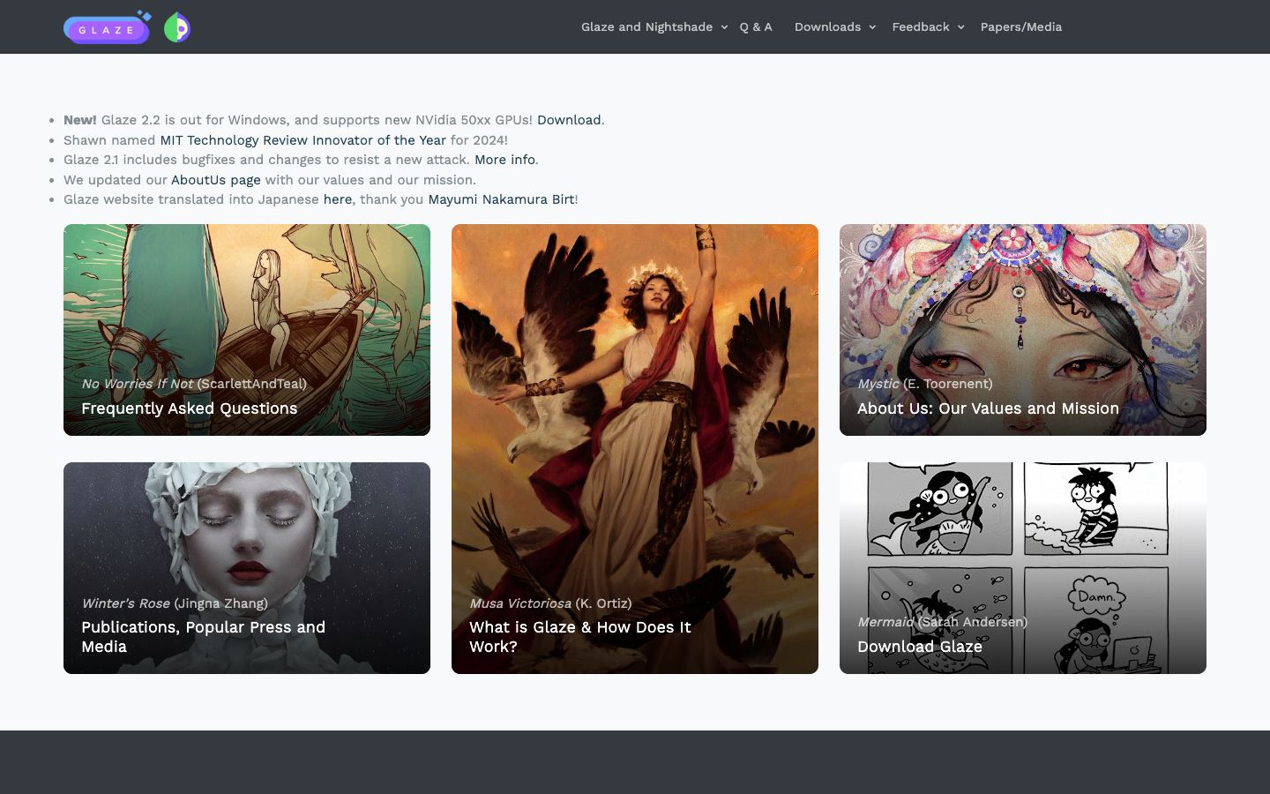Click the purple Glaze logo
The height and width of the screenshot is (794, 1270).
(108, 27)
